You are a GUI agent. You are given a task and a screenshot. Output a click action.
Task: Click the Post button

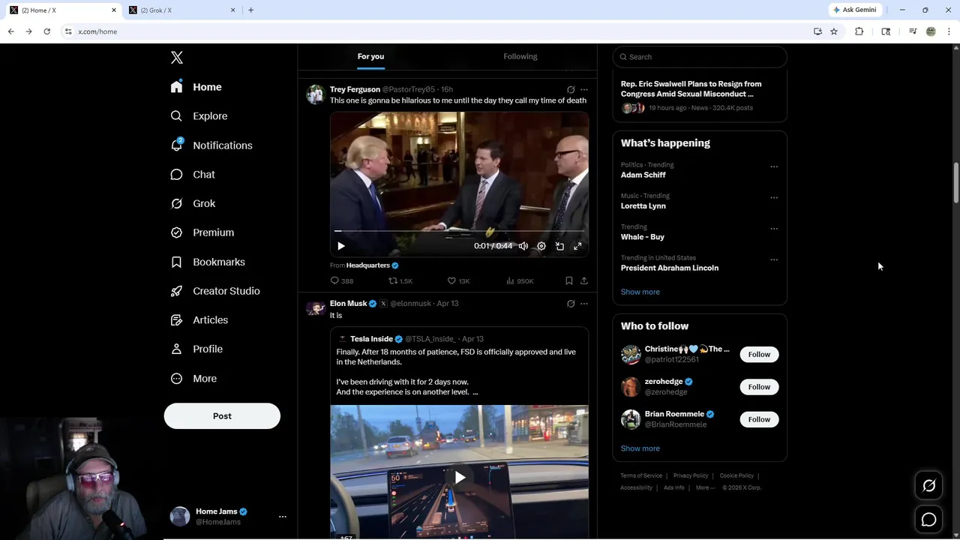point(222,416)
